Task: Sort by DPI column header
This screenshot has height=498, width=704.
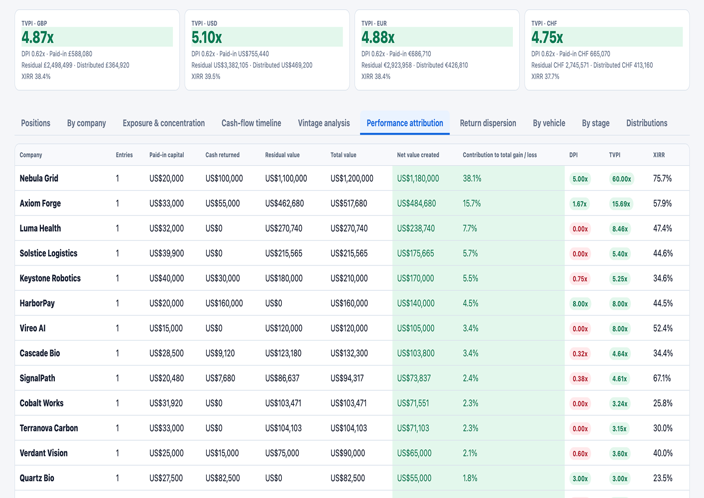Action: 574,155
